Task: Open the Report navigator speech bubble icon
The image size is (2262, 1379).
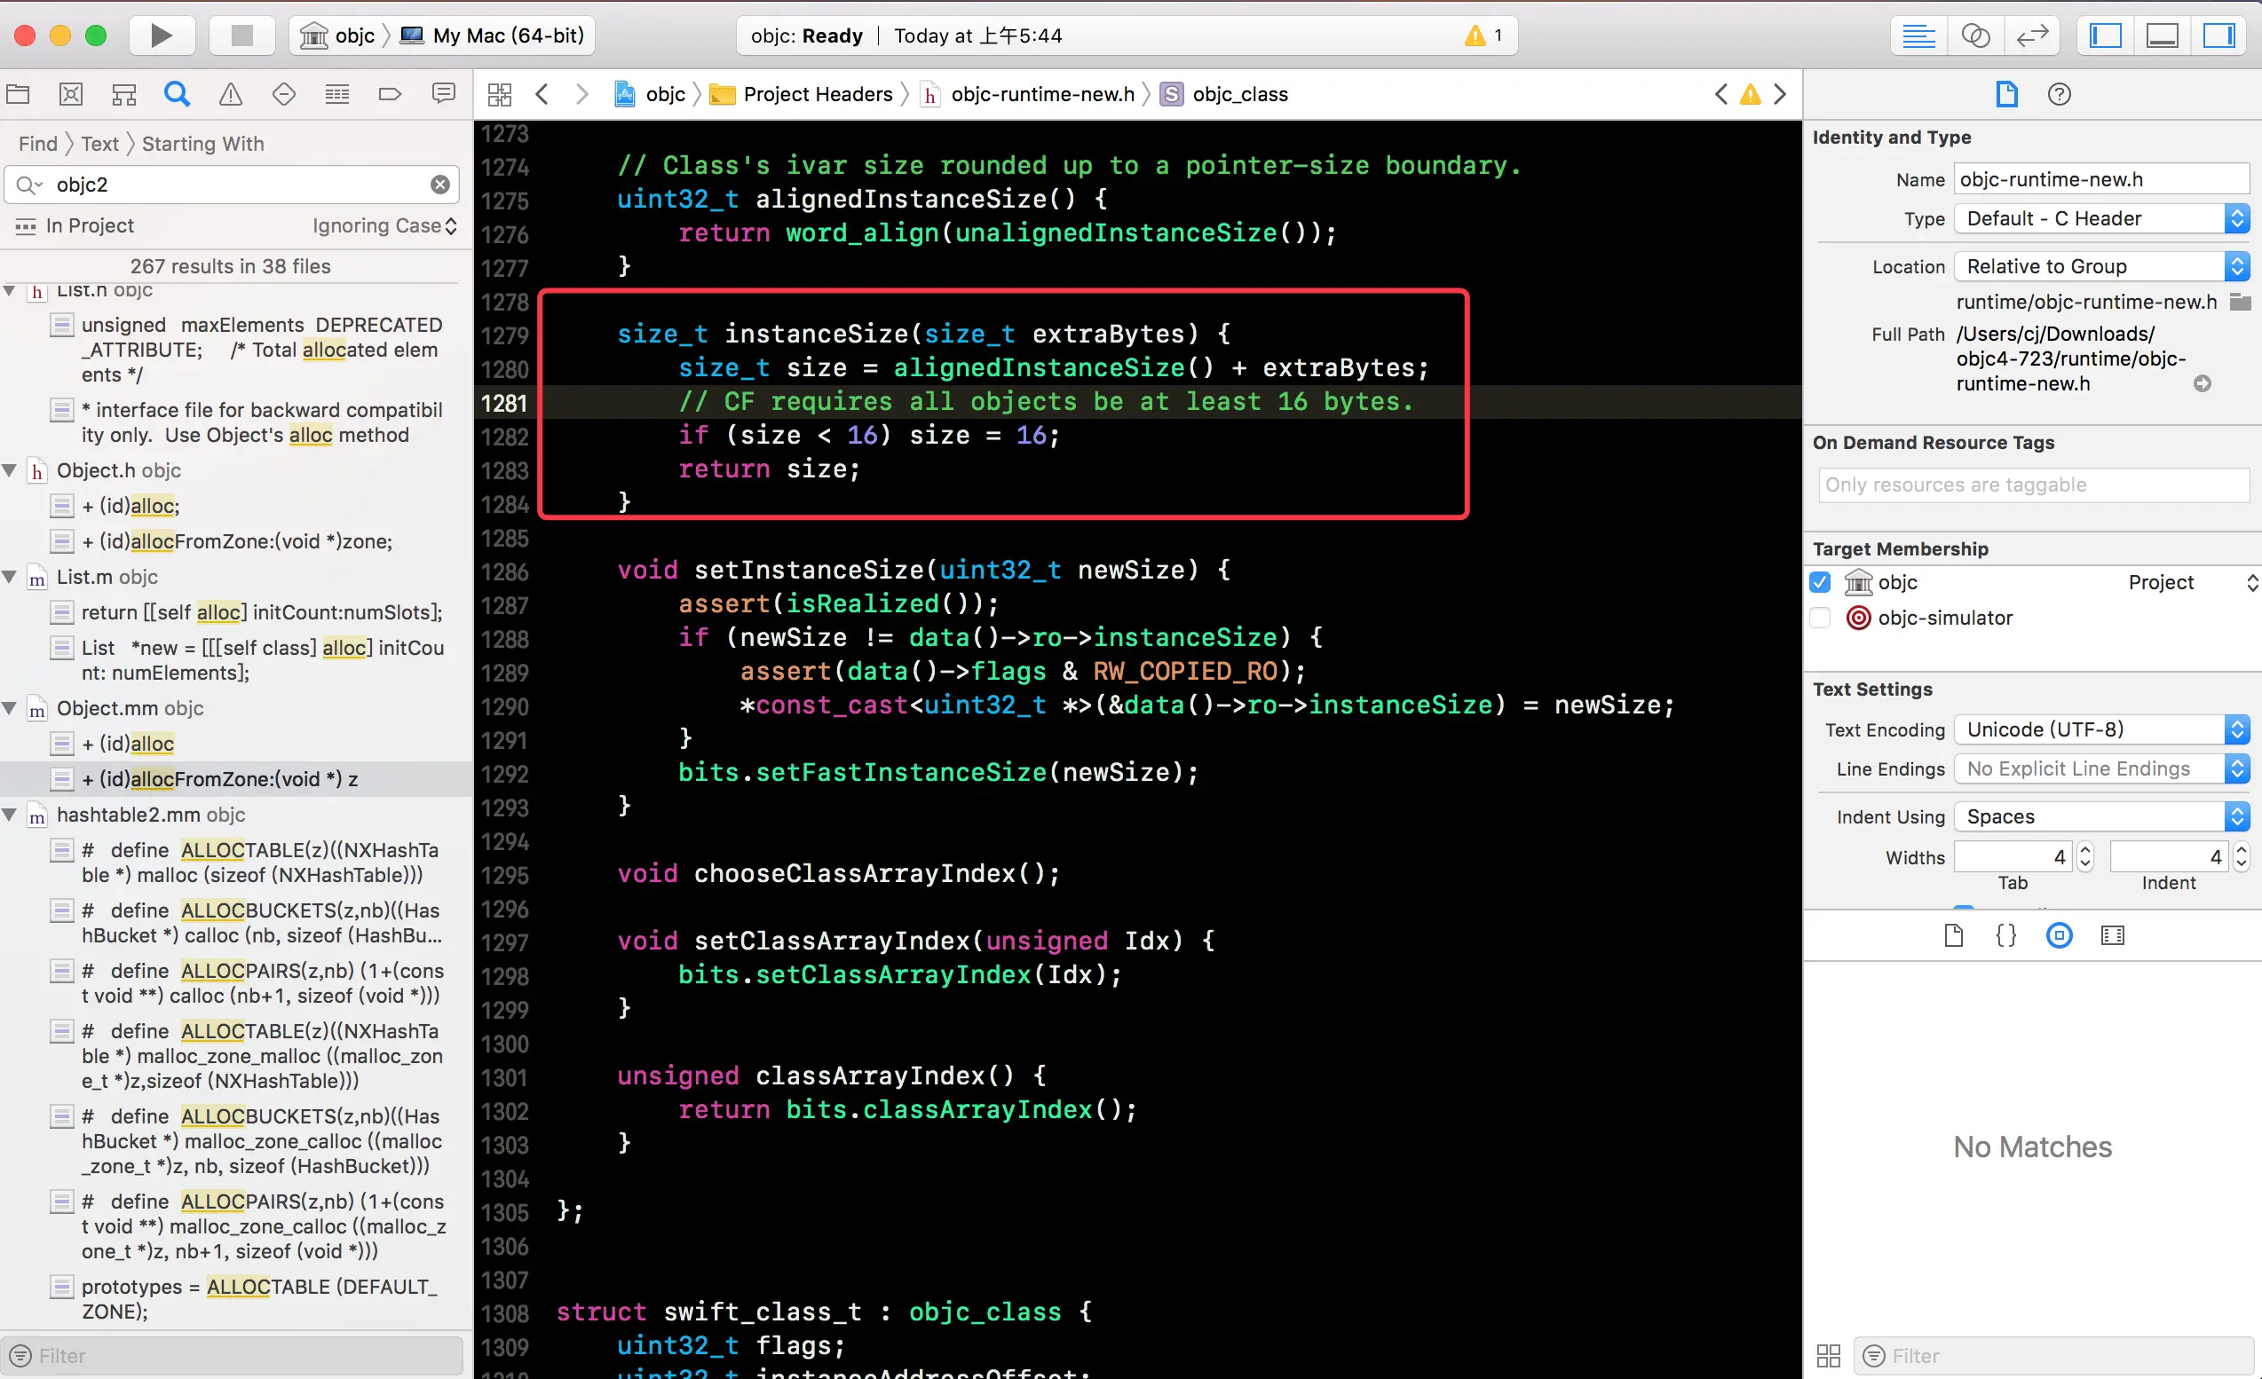Action: 443,93
